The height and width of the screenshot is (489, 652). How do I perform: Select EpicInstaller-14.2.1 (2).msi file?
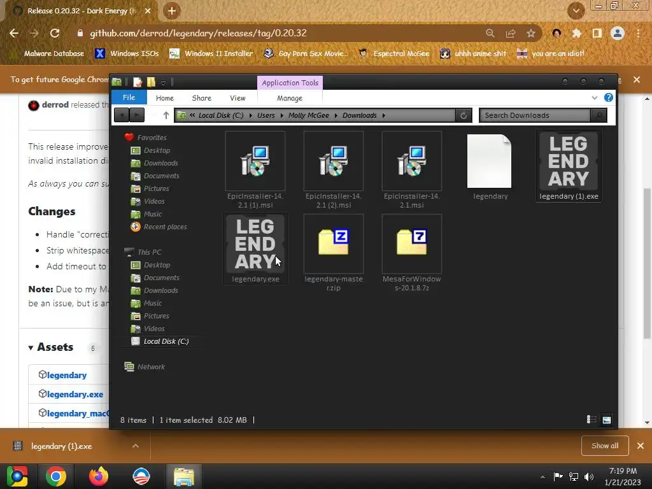[x=334, y=169]
